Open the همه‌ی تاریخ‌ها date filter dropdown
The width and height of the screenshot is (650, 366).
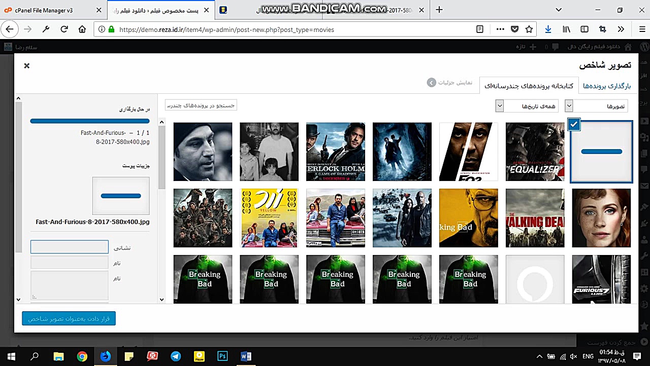pyautogui.click(x=527, y=105)
